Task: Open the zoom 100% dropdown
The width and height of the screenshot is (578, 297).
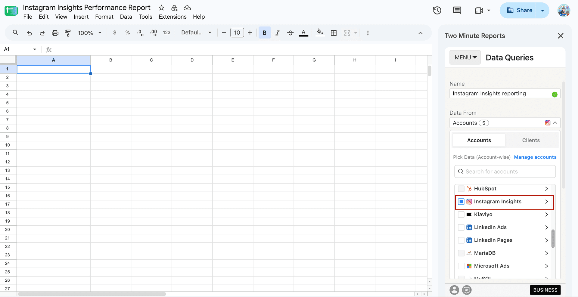Action: (x=90, y=33)
